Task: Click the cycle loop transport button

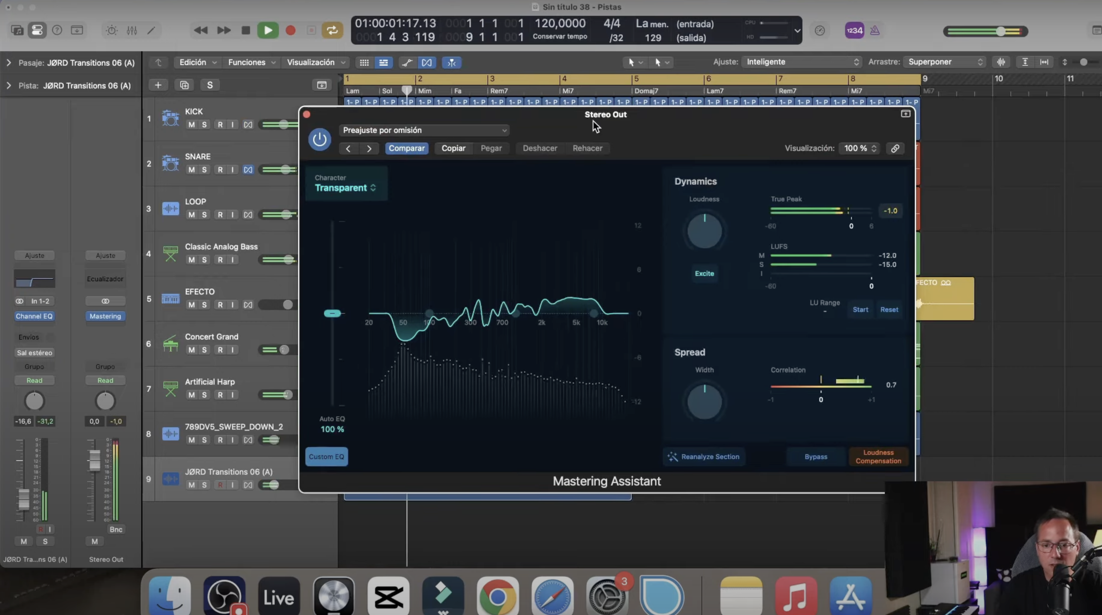Action: (x=332, y=30)
